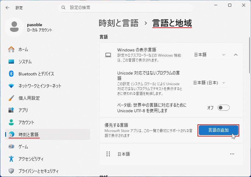Select プライバシーとセキュリティ in sidebar
The width and height of the screenshot is (251, 177).
point(12,171)
